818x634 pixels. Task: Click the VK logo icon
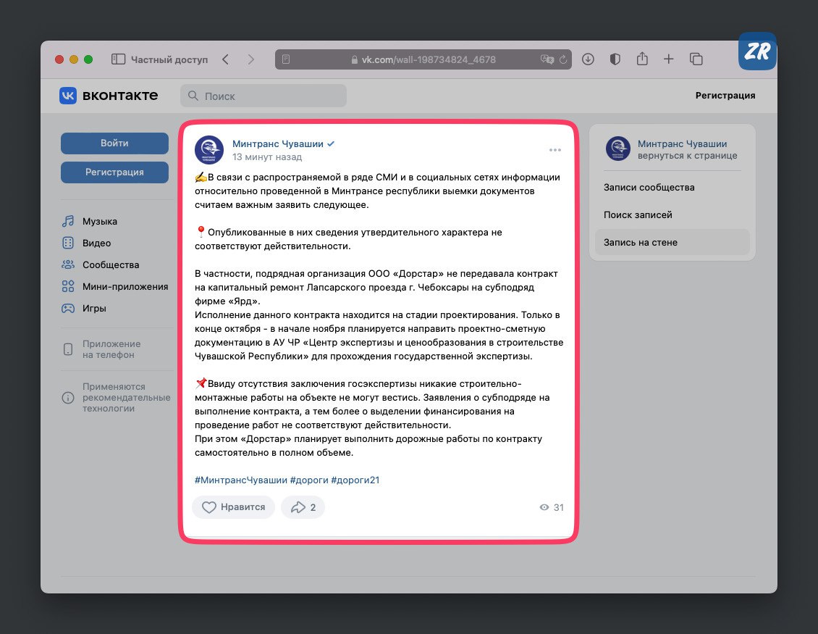[x=68, y=96]
